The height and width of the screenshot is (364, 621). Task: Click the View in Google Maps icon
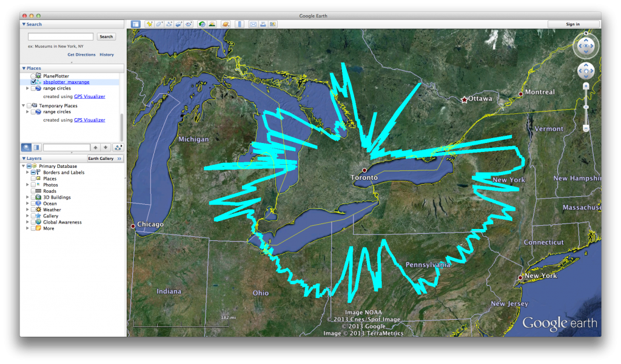273,24
